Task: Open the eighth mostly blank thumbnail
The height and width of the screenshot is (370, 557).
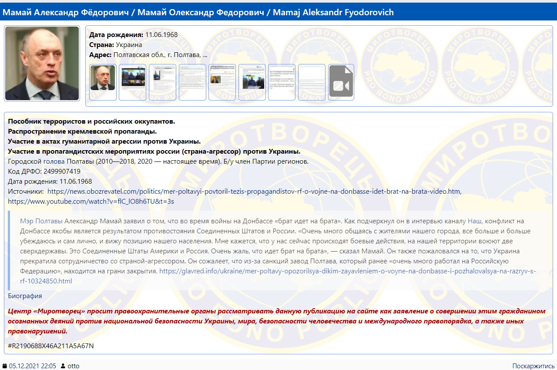Action: click(x=312, y=82)
